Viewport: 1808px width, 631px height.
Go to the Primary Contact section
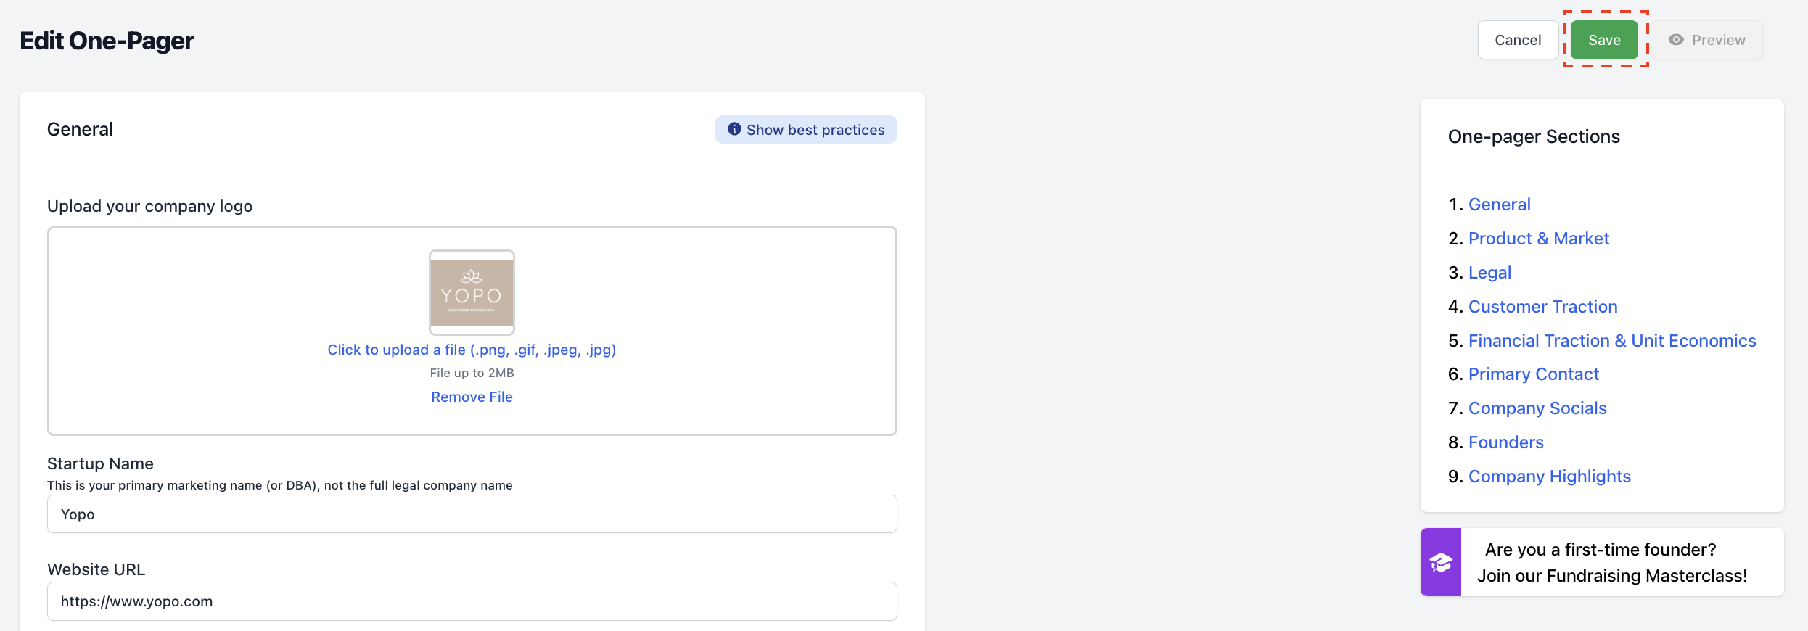point(1534,374)
